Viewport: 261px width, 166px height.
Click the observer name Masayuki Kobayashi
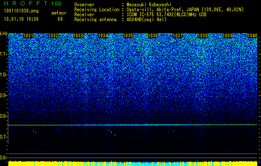pyautogui.click(x=149, y=5)
